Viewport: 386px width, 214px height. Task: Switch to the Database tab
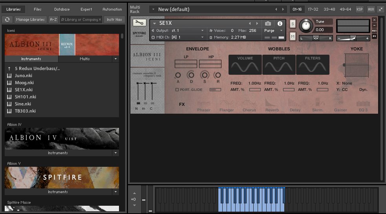[62, 9]
